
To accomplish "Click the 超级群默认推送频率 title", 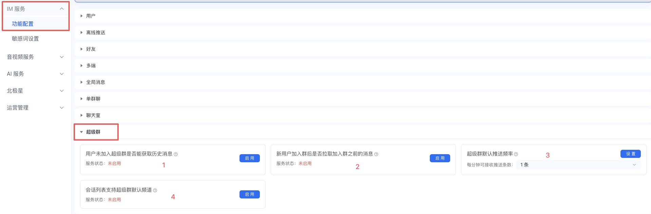I will 490,154.
